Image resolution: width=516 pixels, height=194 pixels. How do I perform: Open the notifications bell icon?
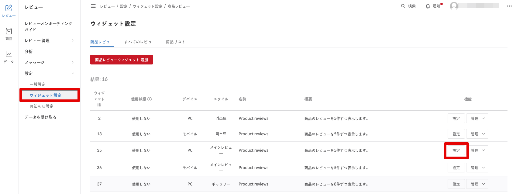[428, 6]
